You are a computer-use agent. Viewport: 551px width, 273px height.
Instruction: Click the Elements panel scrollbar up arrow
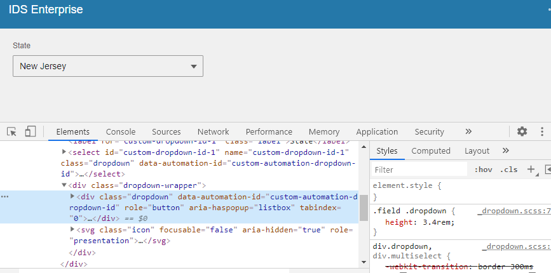[x=364, y=146]
